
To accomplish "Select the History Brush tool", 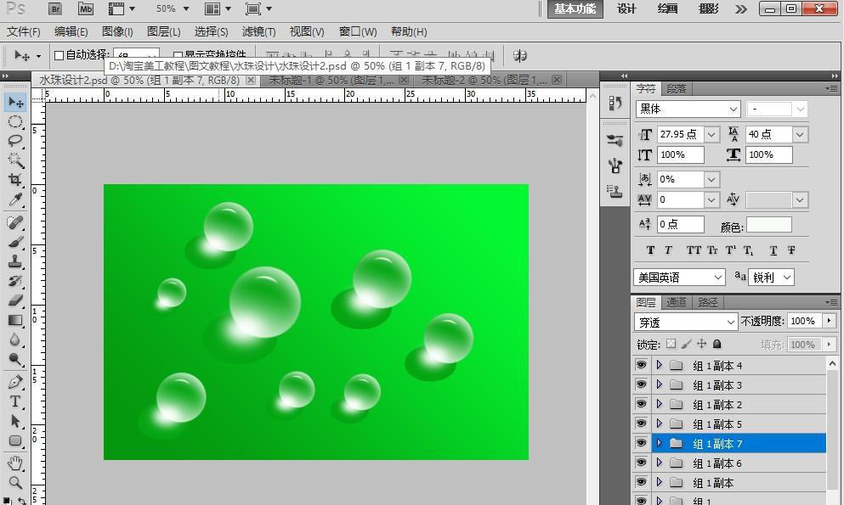I will click(x=15, y=281).
